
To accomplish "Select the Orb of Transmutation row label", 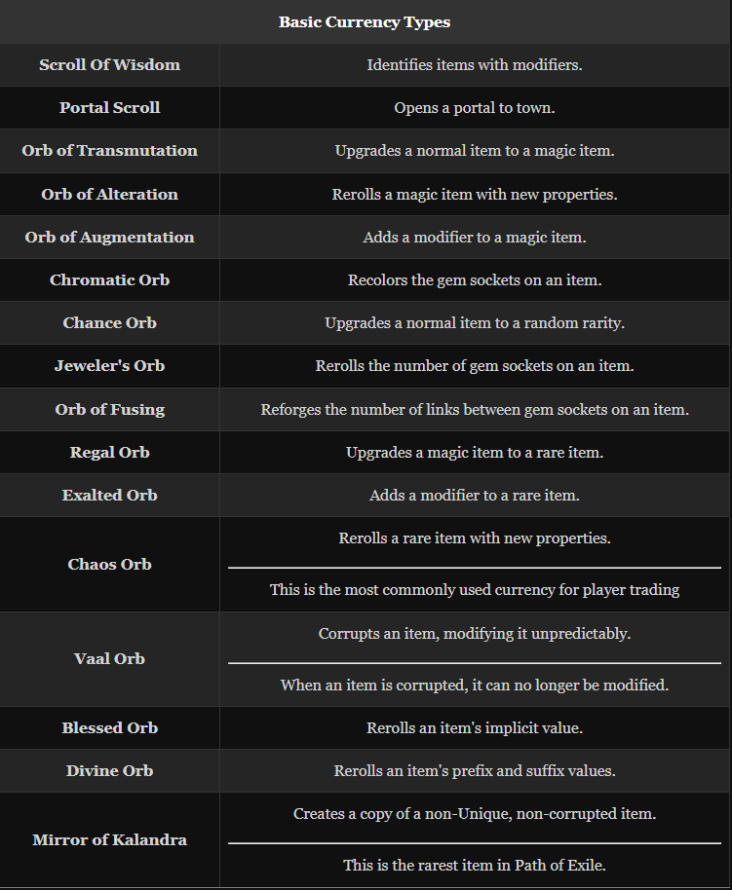I will point(109,151).
